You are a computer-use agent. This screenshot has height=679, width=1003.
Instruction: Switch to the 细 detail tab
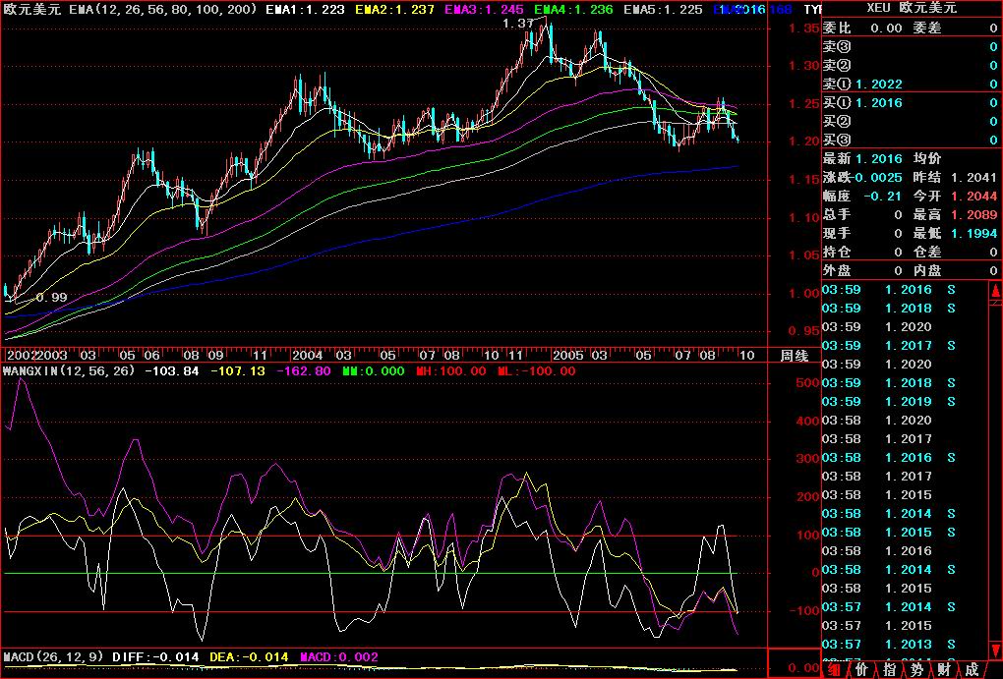pyautogui.click(x=835, y=669)
